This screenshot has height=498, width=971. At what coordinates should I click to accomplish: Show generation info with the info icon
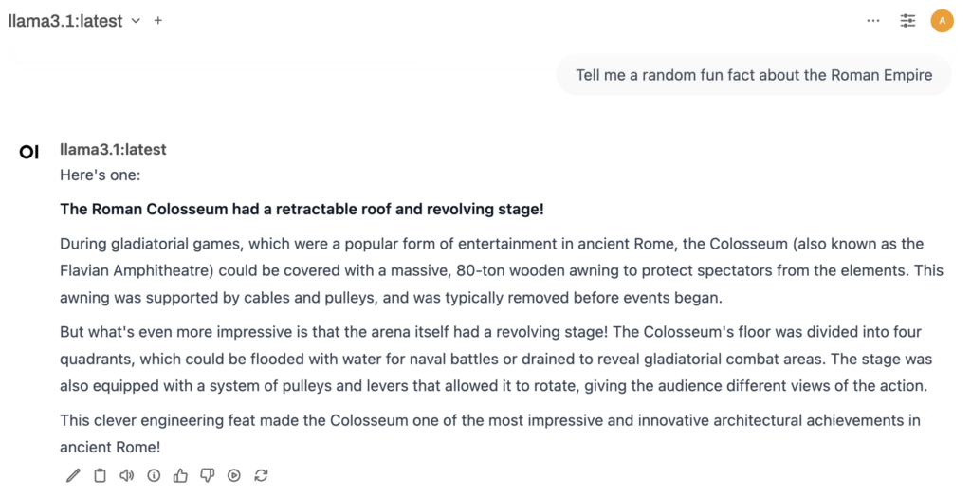click(x=154, y=475)
